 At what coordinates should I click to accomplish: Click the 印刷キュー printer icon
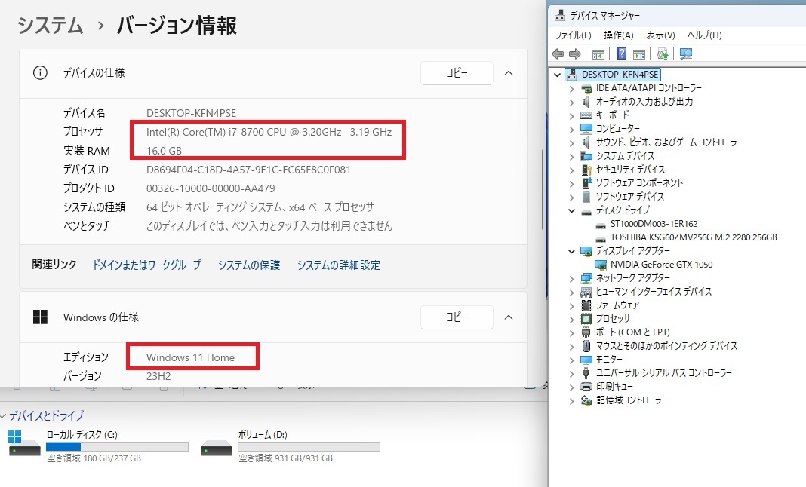click(586, 386)
